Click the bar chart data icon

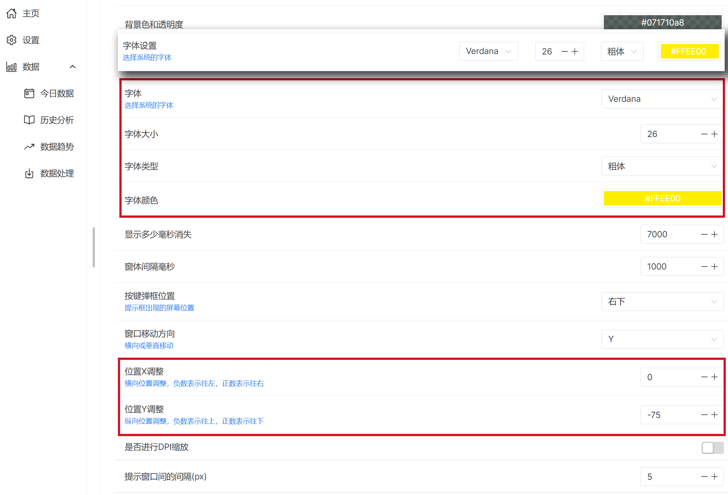[x=11, y=67]
